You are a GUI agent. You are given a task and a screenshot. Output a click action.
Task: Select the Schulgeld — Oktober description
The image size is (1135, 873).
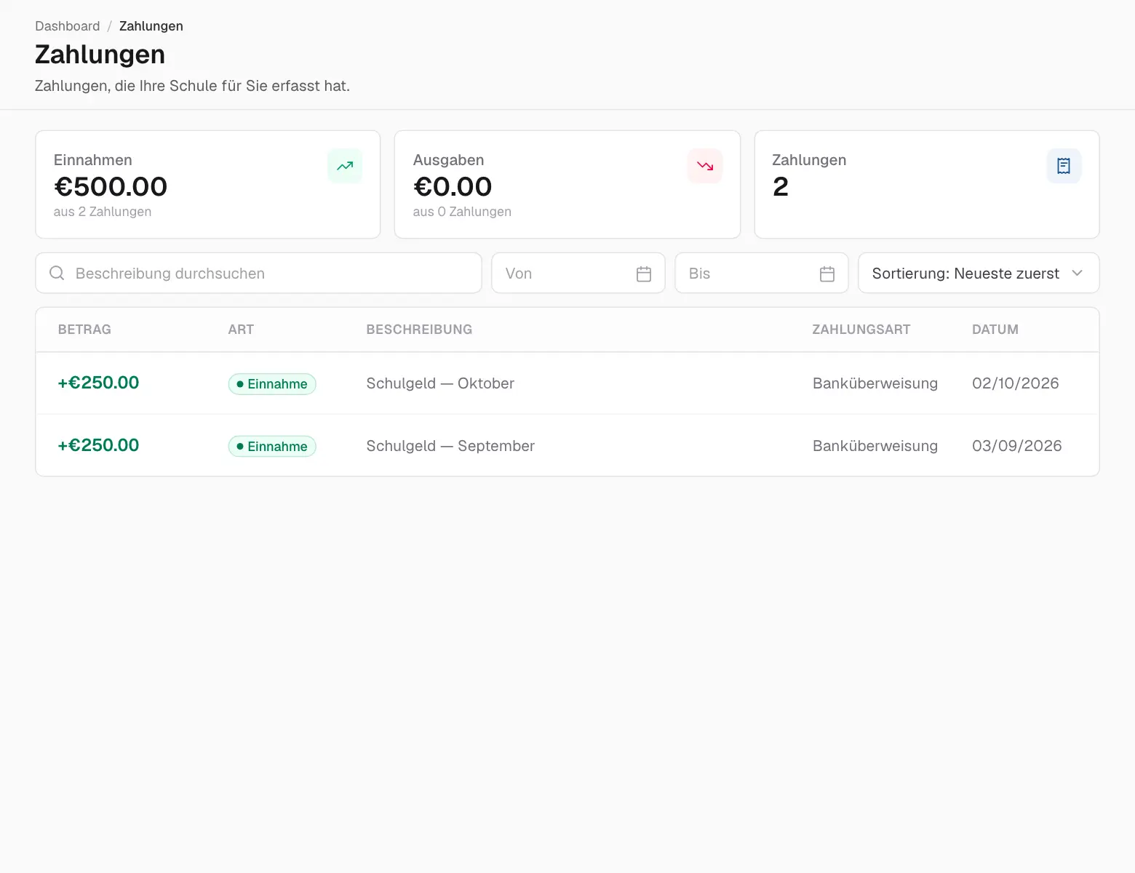tap(440, 383)
